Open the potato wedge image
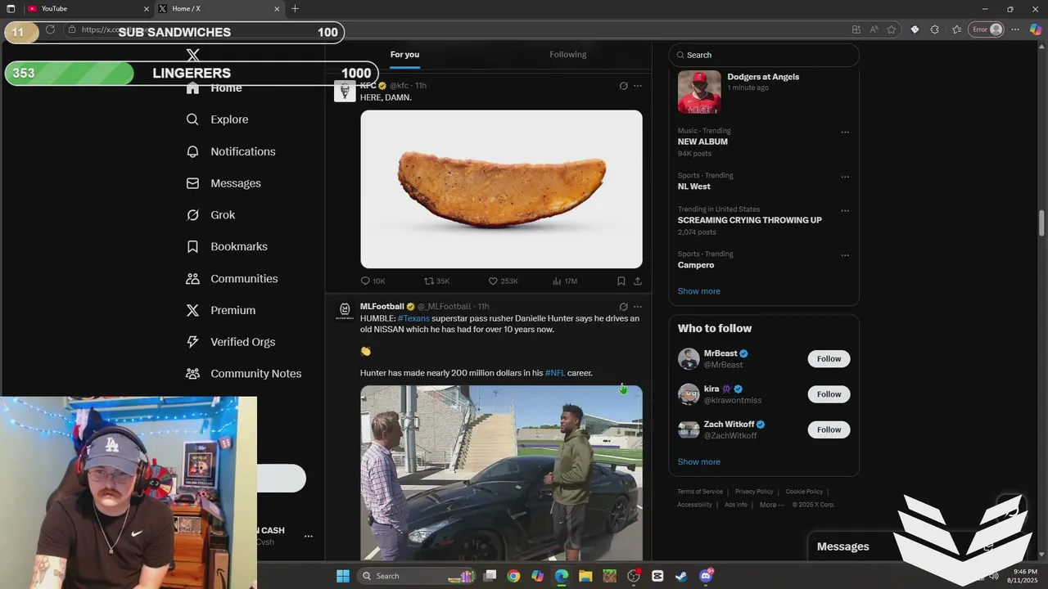Viewport: 1048px width, 589px height. pos(501,189)
